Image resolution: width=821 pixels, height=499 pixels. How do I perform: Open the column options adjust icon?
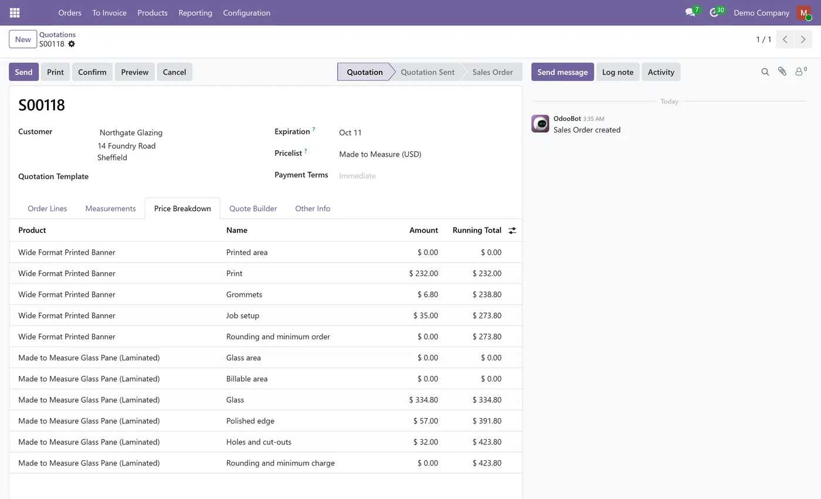point(512,230)
